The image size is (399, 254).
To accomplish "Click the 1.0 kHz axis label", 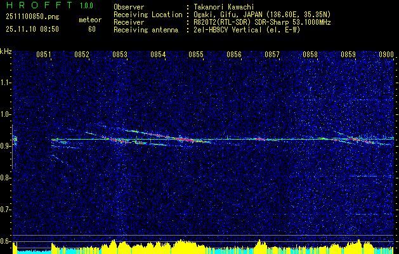I will [x=6, y=114].
